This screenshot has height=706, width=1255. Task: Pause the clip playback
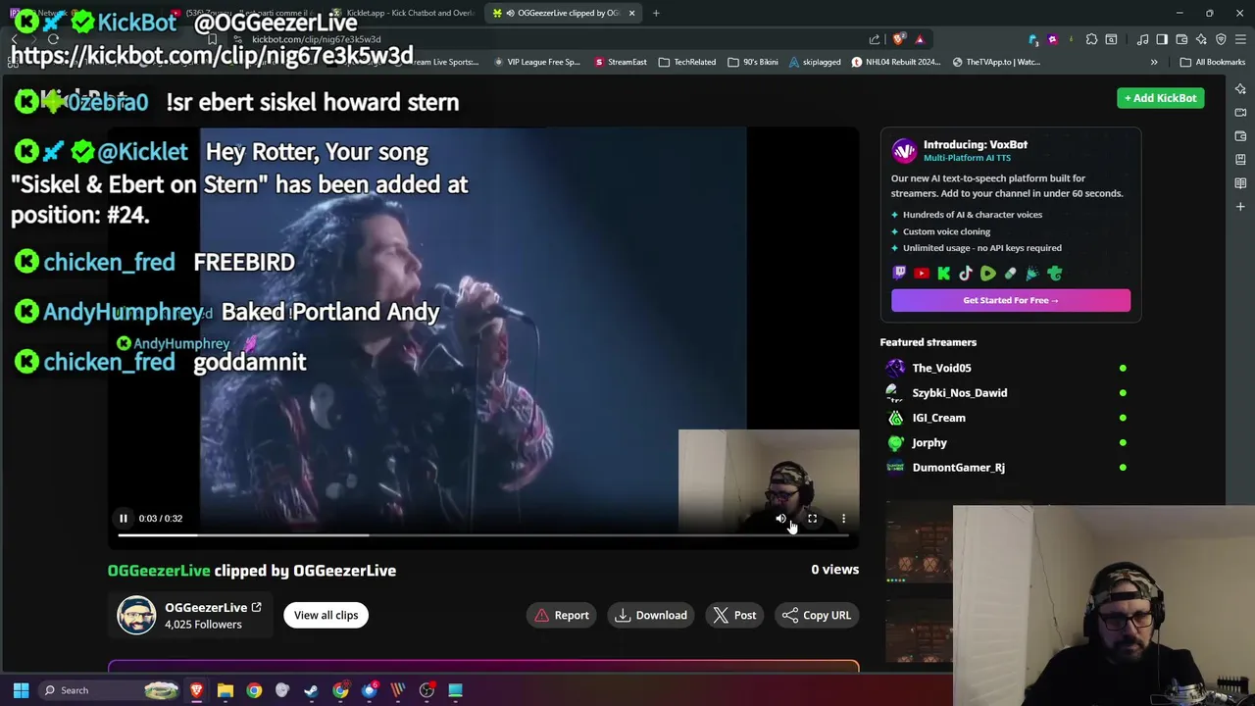(x=124, y=518)
